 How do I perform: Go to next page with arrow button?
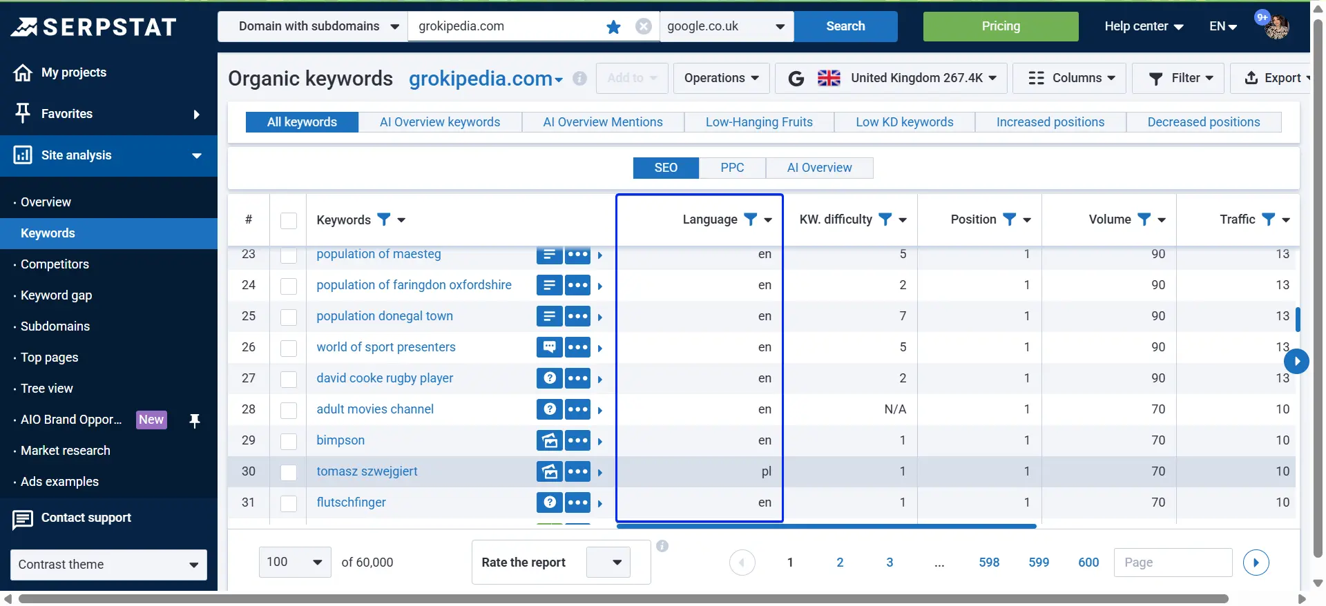pyautogui.click(x=1256, y=563)
